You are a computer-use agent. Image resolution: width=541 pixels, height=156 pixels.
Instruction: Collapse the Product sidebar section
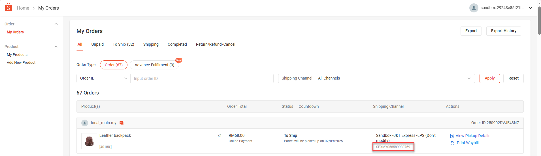[56, 47]
